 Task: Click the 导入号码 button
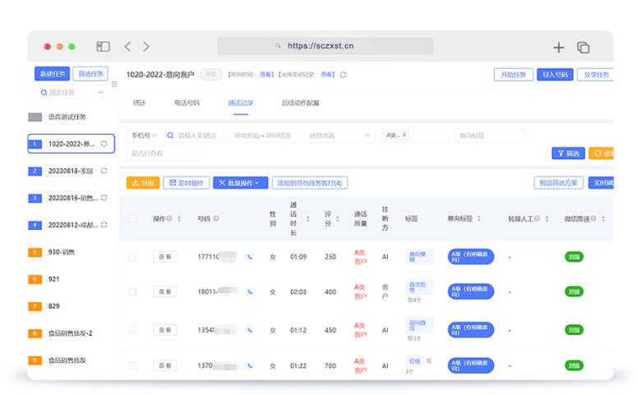coord(556,75)
